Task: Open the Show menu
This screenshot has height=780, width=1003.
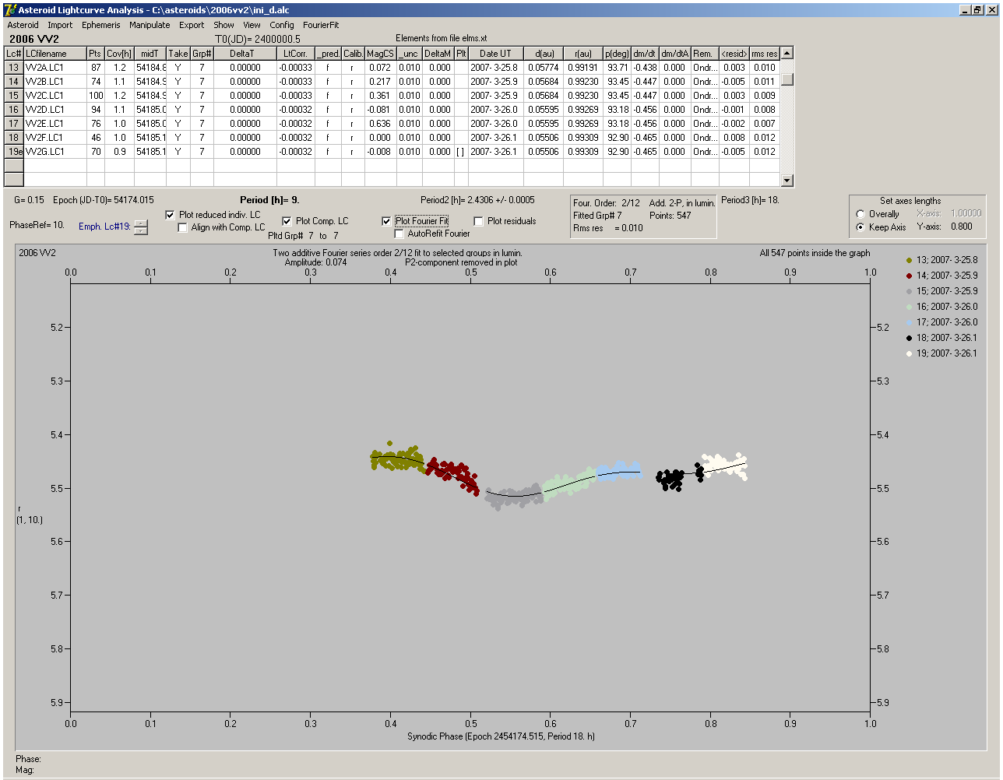Action: (223, 25)
